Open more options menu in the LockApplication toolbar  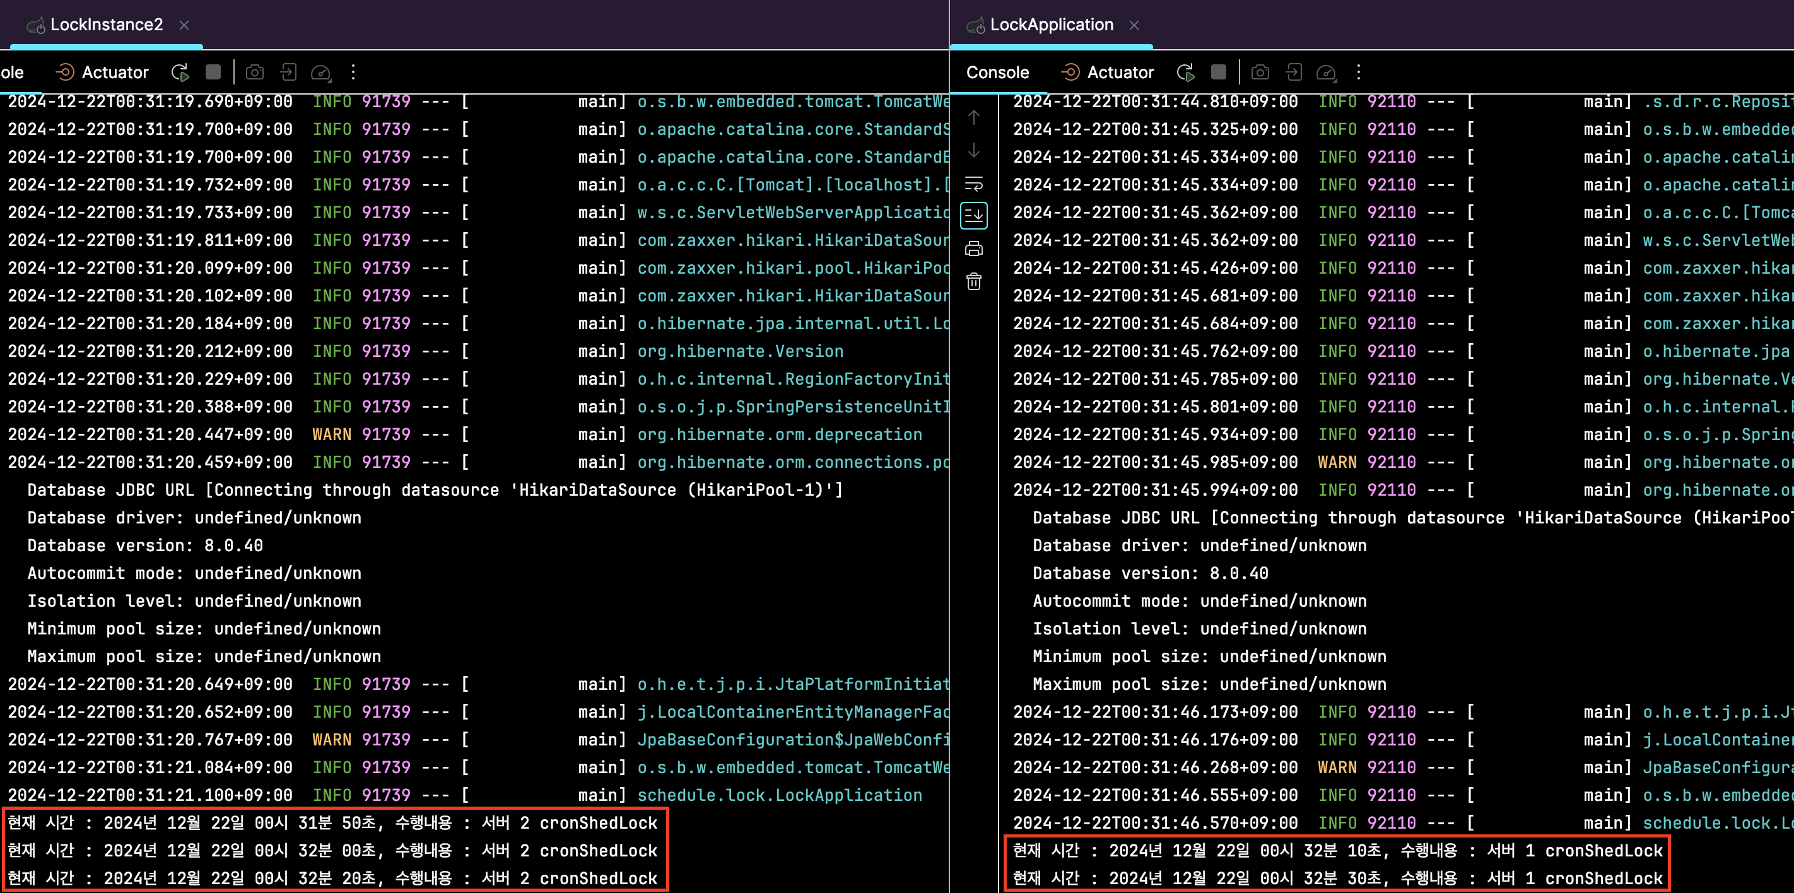[x=1358, y=73]
